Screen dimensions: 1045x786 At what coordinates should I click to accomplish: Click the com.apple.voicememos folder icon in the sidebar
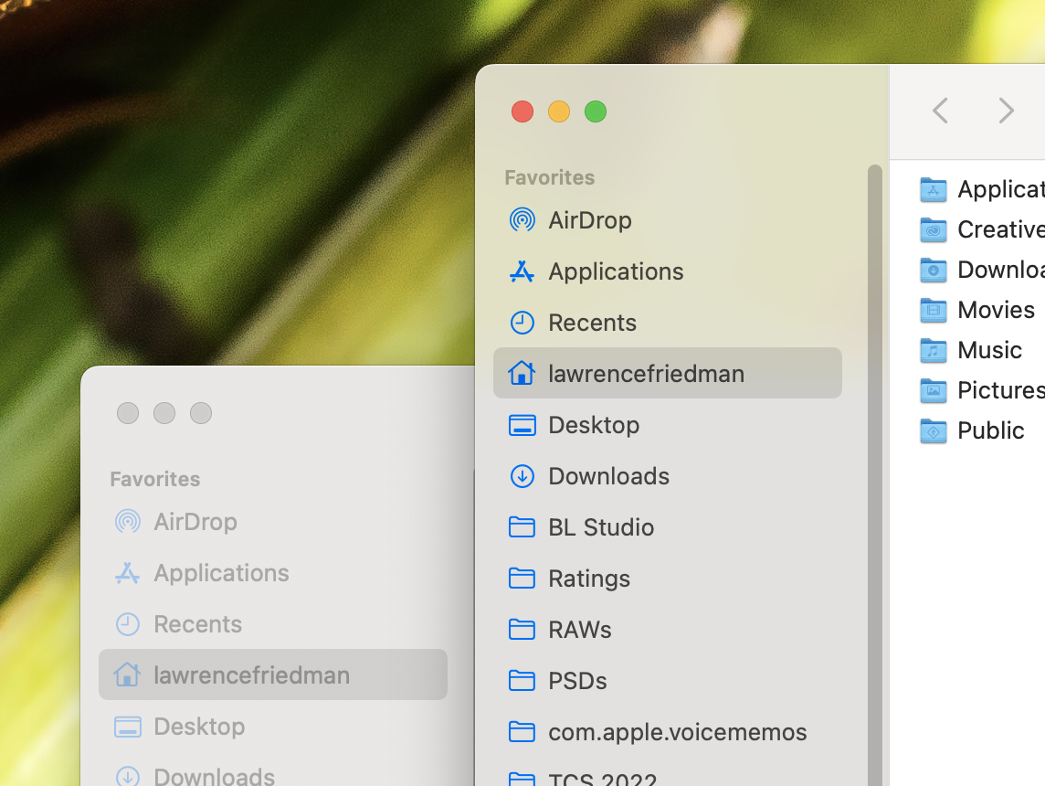(522, 732)
